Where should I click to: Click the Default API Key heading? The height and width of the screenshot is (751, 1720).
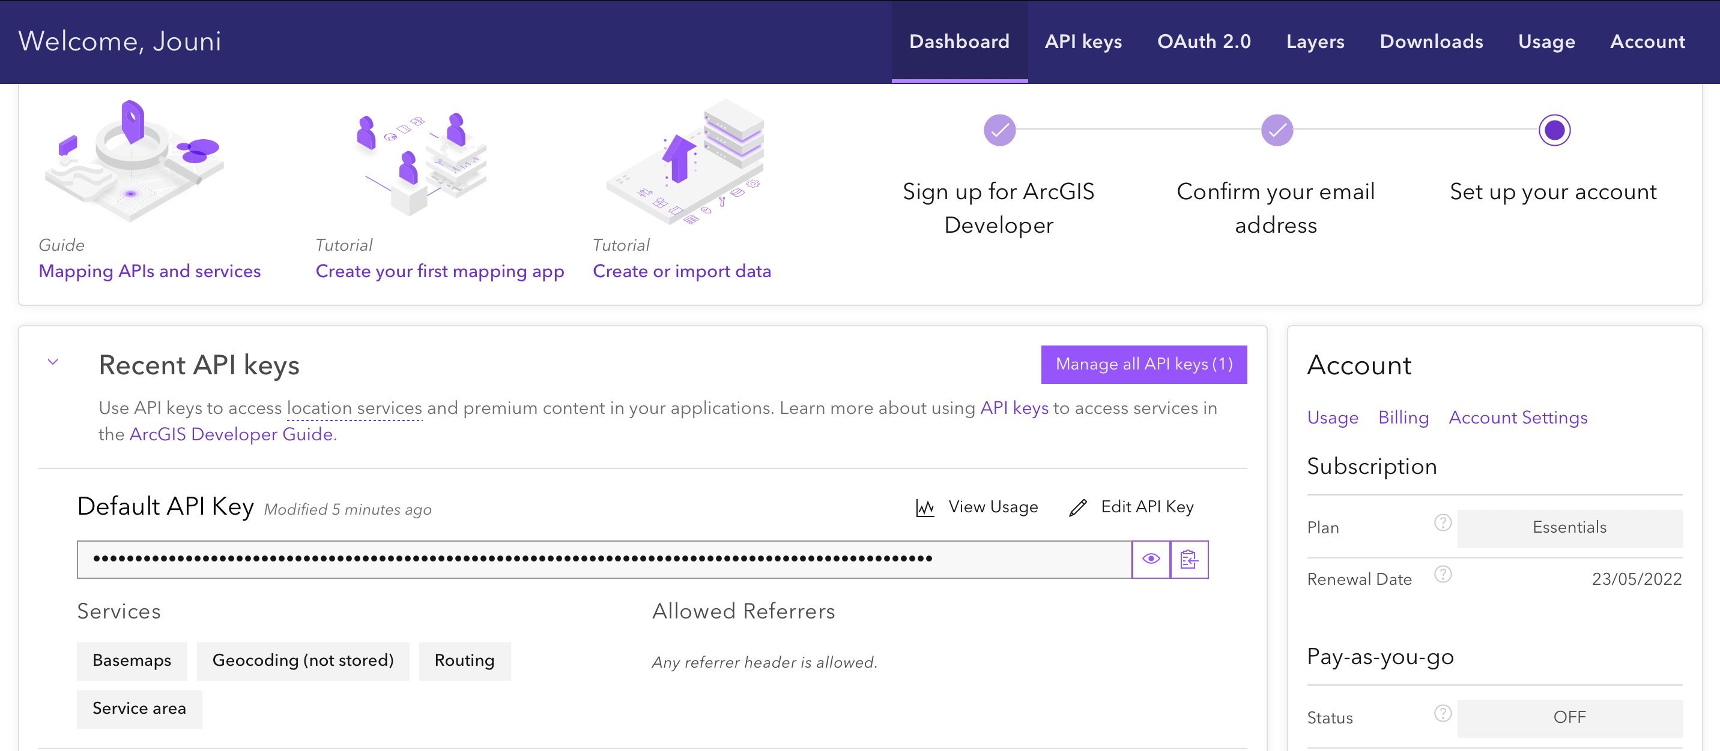point(166,507)
